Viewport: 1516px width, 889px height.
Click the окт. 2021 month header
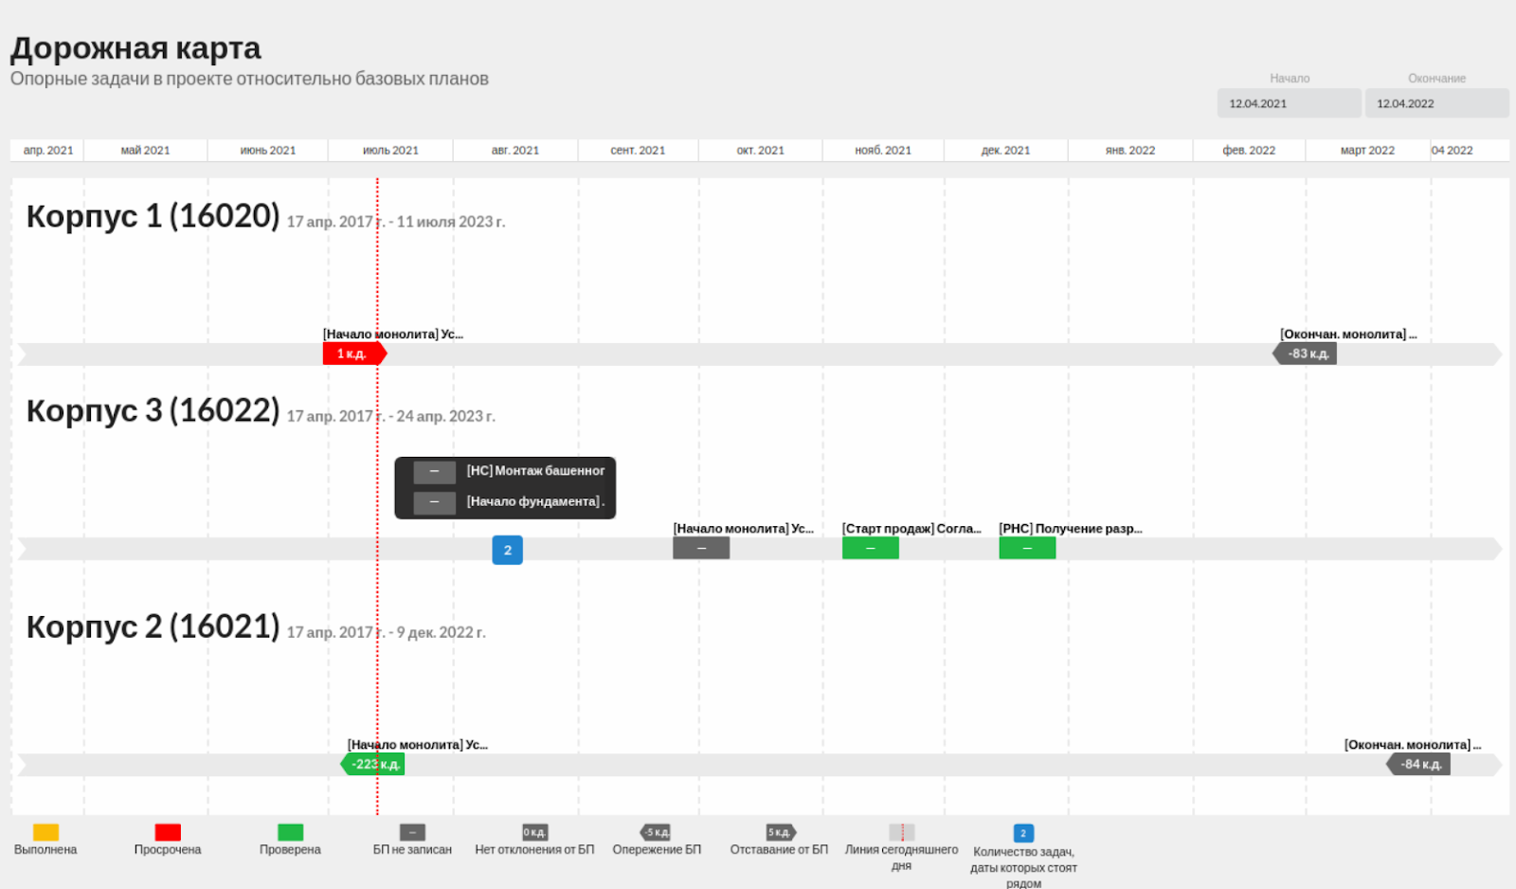click(x=761, y=151)
